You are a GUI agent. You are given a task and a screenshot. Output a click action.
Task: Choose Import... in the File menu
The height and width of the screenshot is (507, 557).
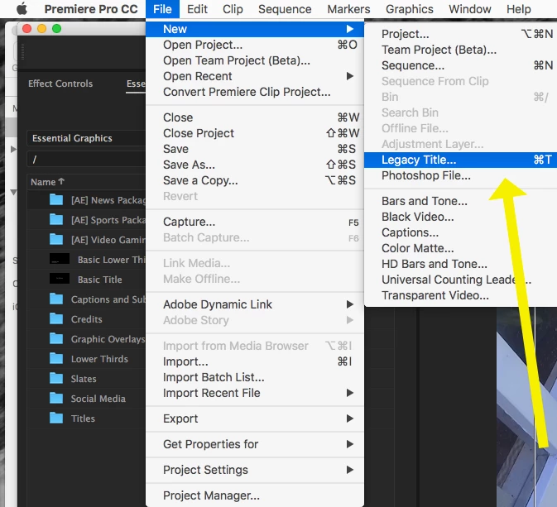pos(255,361)
